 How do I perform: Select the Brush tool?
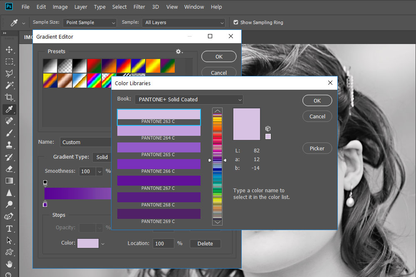(9, 133)
